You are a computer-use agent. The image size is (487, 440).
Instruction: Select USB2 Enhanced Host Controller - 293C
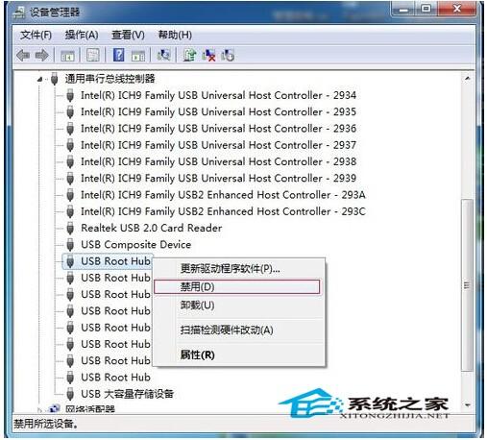(x=223, y=211)
